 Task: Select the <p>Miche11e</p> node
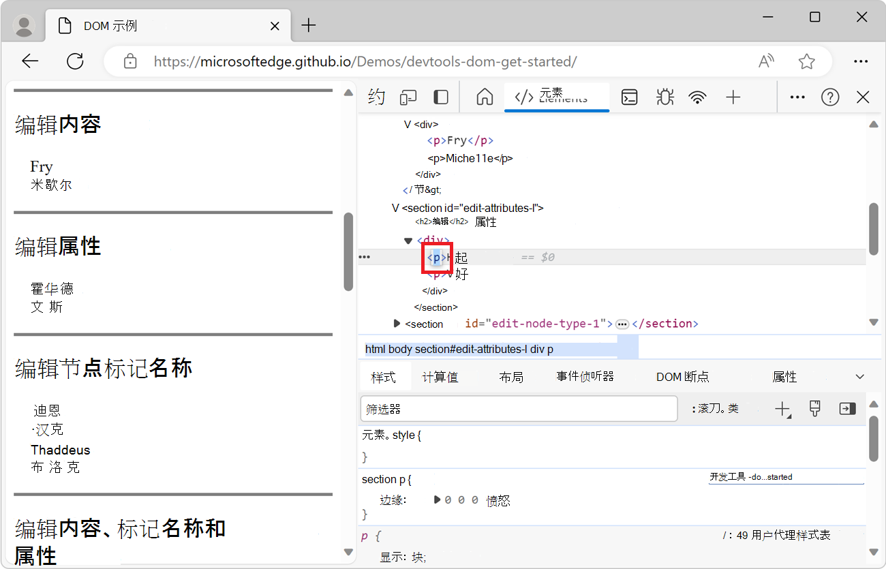coord(470,158)
